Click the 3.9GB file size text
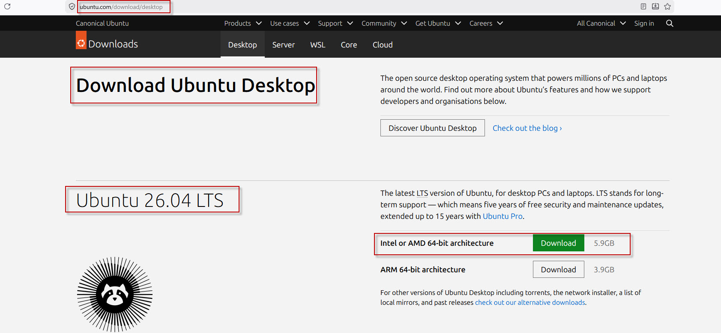The width and height of the screenshot is (721, 333). click(x=604, y=270)
